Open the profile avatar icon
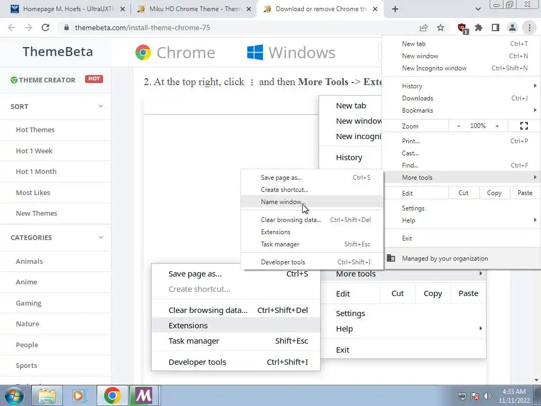The width and height of the screenshot is (541, 406). (512, 27)
